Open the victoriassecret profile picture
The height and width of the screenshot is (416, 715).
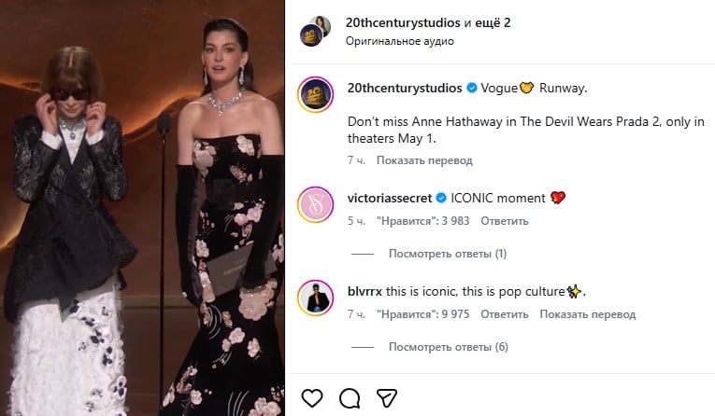(315, 204)
